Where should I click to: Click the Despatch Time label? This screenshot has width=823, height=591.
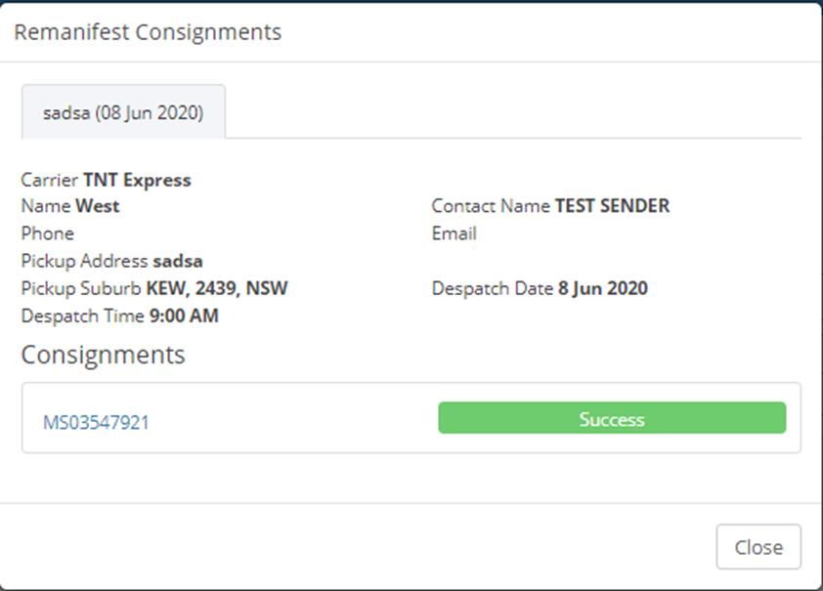point(82,316)
